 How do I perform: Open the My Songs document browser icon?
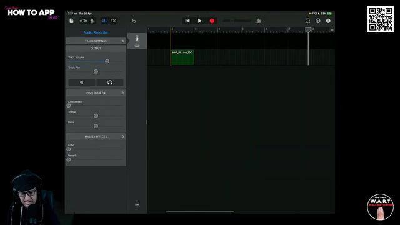pyautogui.click(x=71, y=21)
